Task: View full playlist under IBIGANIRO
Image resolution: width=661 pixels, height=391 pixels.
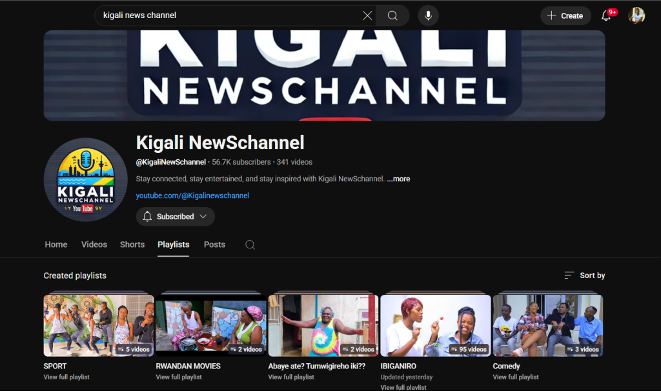Action: click(403, 387)
